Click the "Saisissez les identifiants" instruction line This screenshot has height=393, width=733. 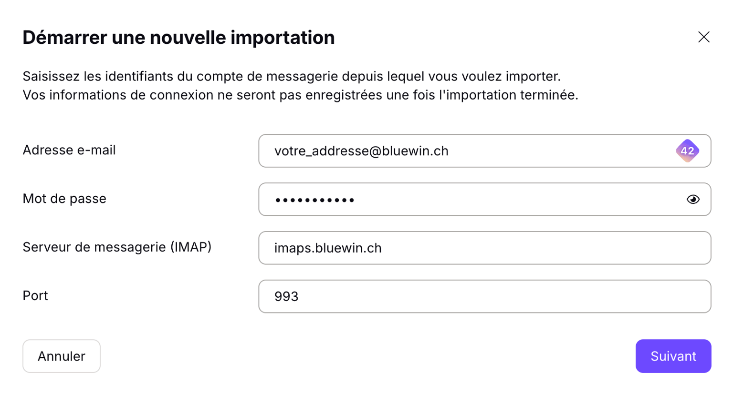click(x=291, y=76)
